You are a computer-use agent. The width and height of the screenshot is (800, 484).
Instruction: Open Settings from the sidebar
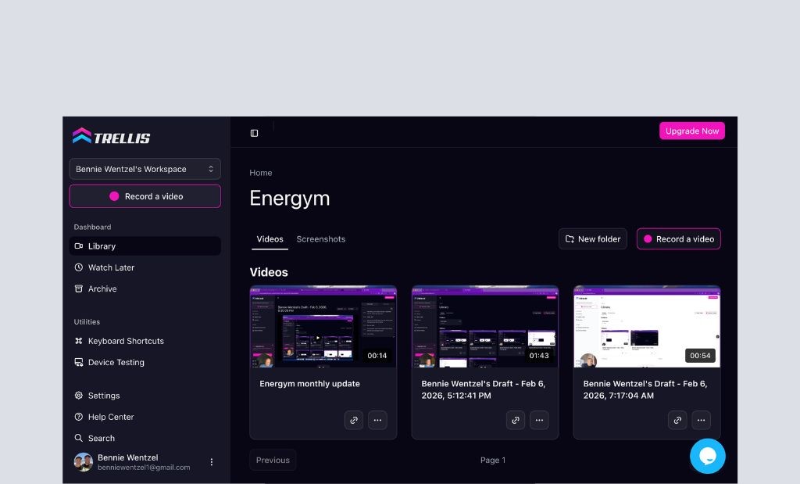145,396
